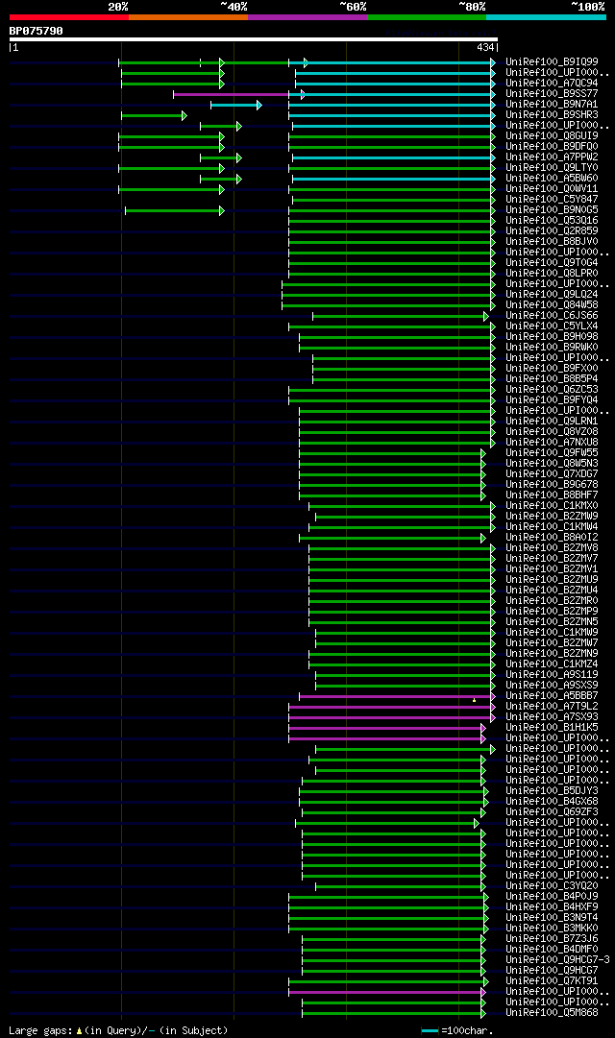The width and height of the screenshot is (615, 1038).
Task: Select the UniRef100_Q8GUI9 label
Action: [552, 136]
